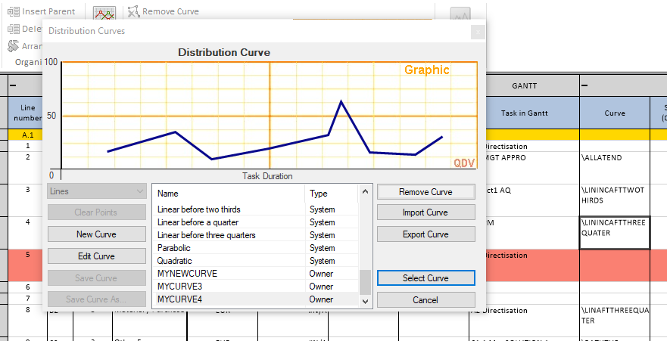This screenshot has height=341, width=667.
Task: Click the Export Curve button
Action: point(425,234)
